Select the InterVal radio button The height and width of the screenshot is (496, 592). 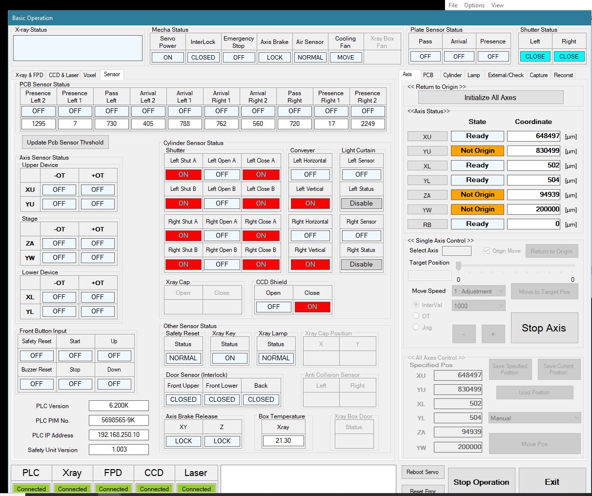(416, 305)
